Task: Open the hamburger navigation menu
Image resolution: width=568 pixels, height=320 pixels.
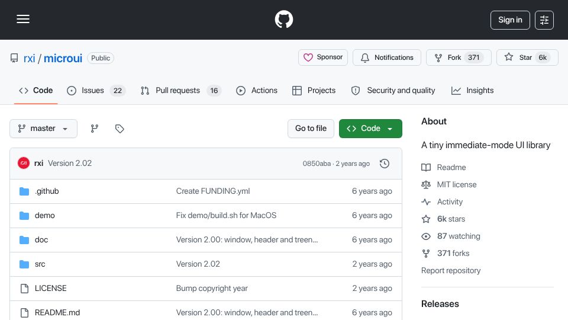Action: [23, 19]
